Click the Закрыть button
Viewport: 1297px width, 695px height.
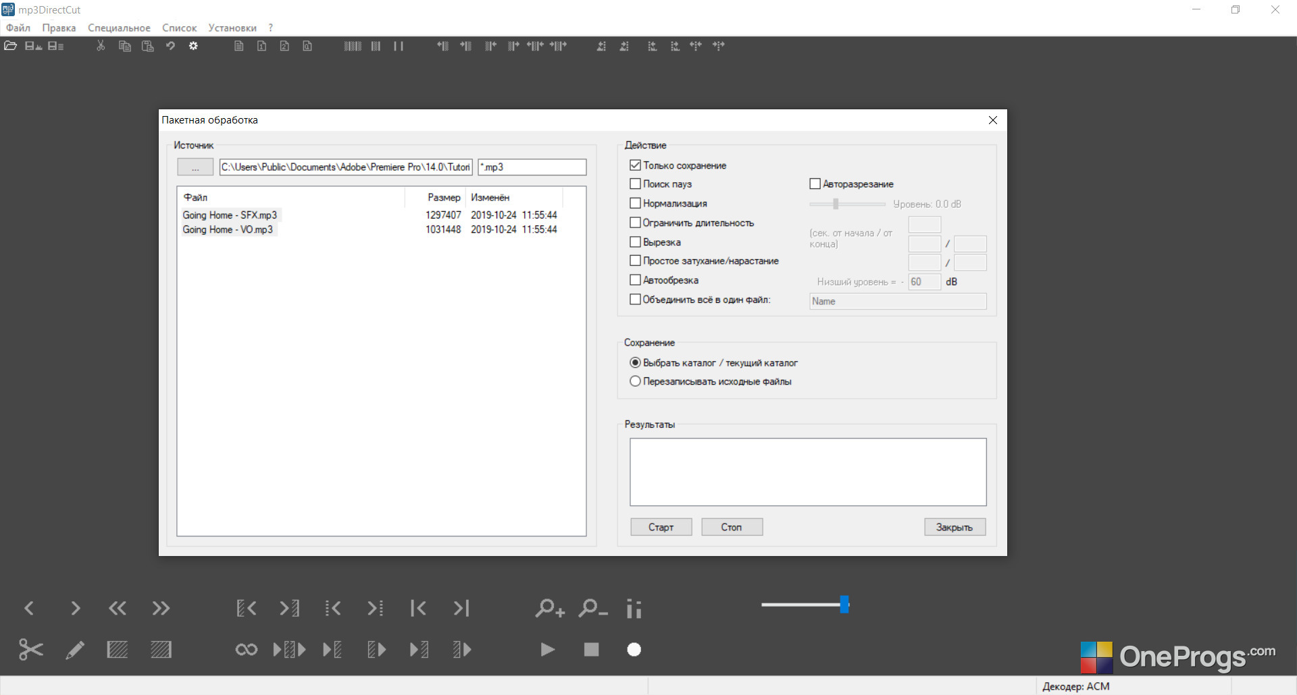(955, 527)
